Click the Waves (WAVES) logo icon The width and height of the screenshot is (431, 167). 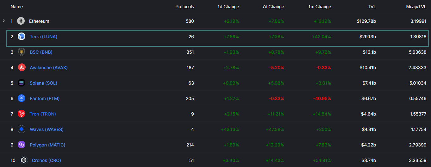pyautogui.click(x=22, y=129)
